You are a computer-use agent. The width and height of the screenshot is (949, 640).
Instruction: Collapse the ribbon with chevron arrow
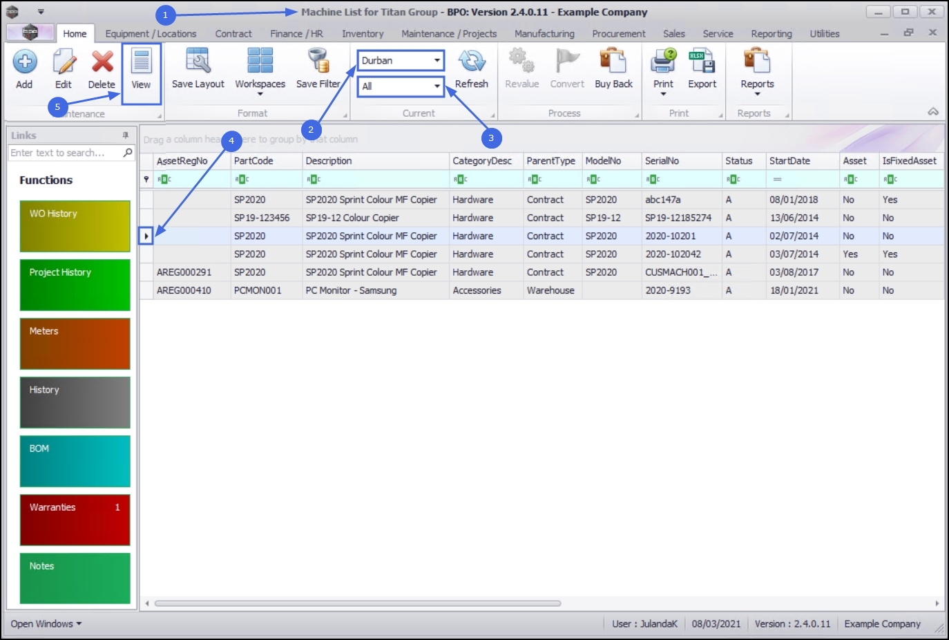(x=933, y=111)
